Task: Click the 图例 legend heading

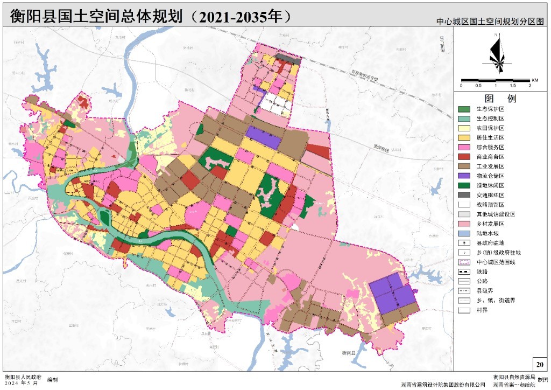Action: coord(500,98)
